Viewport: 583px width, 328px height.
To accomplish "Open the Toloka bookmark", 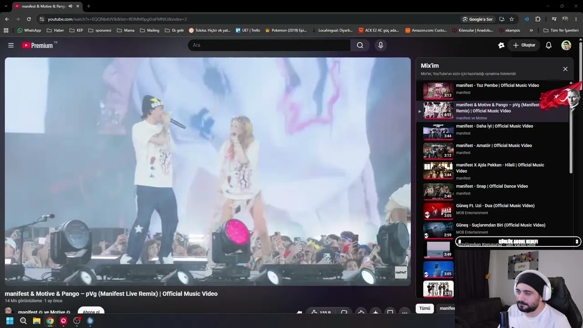I will [x=210, y=31].
